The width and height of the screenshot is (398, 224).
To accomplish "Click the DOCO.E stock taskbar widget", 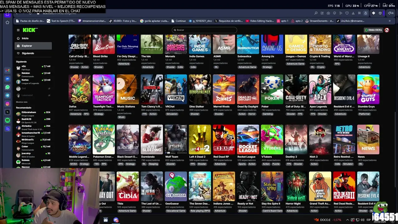I will tap(327, 220).
